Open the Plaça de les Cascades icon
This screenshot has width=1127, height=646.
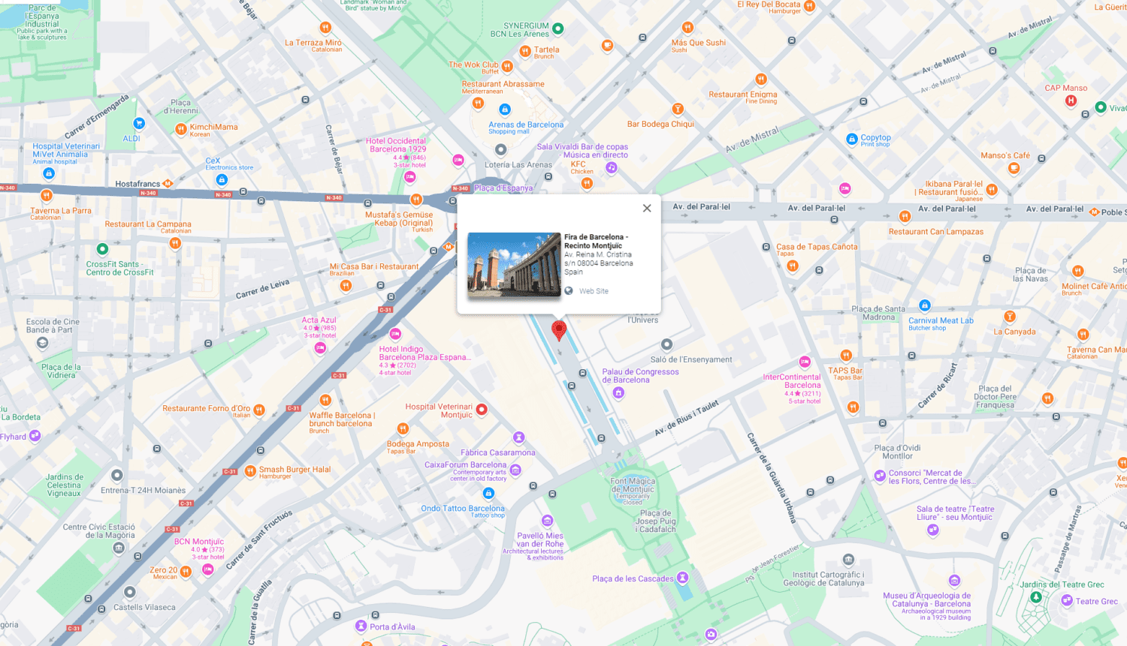tap(682, 578)
